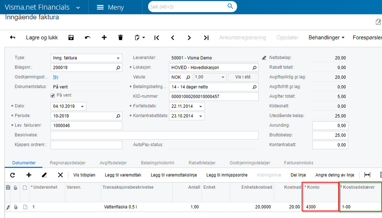Click the save disk icon
The height and width of the screenshot is (218, 382).
click(71, 37)
